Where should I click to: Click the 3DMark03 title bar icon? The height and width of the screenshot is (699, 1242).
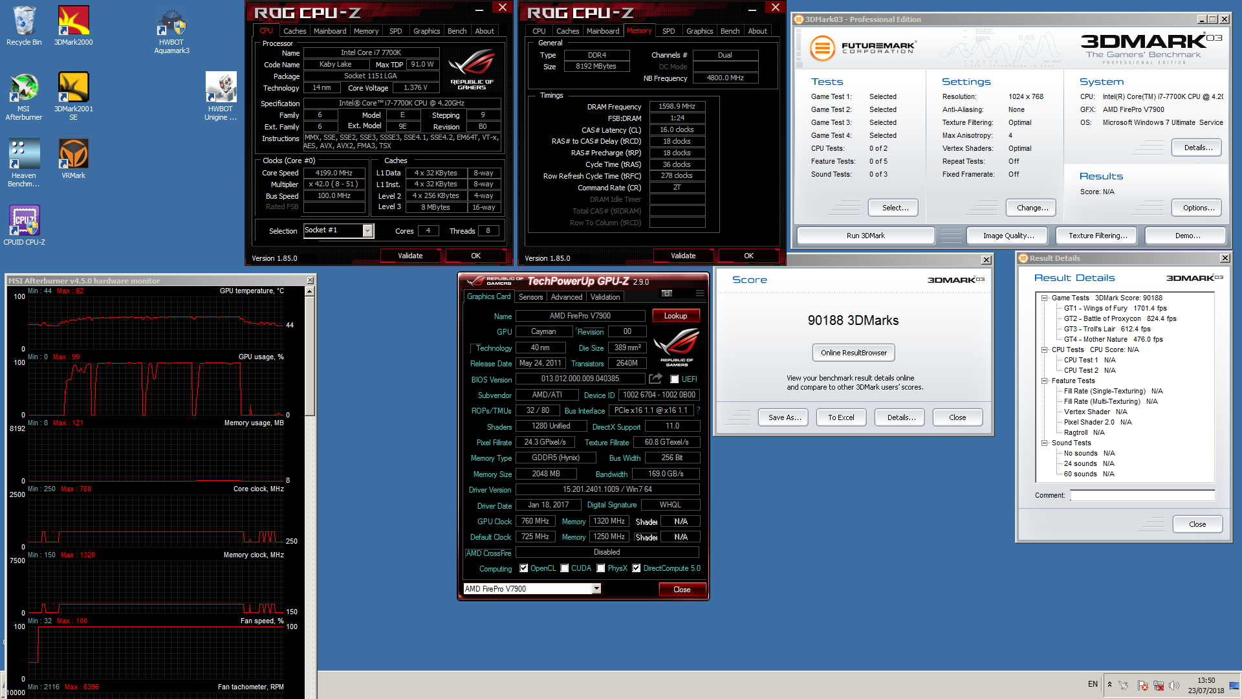pyautogui.click(x=799, y=19)
